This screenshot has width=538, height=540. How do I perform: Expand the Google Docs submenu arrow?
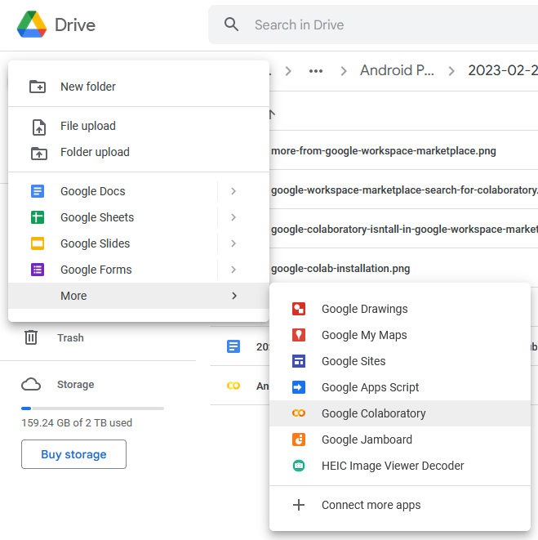pyautogui.click(x=233, y=191)
